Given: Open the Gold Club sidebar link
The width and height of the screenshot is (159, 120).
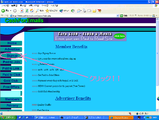Looking at the screenshot, I should (11, 81).
